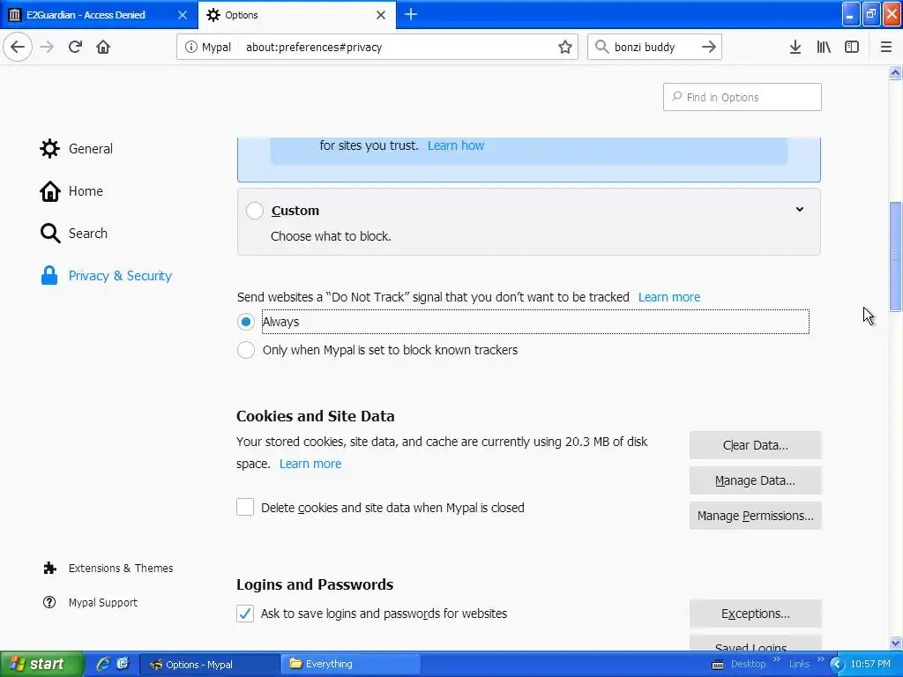The height and width of the screenshot is (677, 903).
Task: Select the Custom radio button
Action: [255, 211]
